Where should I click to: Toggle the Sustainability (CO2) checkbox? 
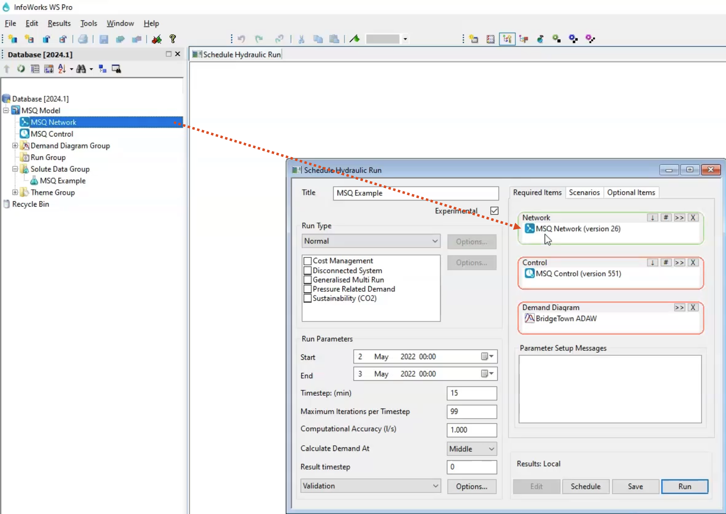pyautogui.click(x=307, y=298)
